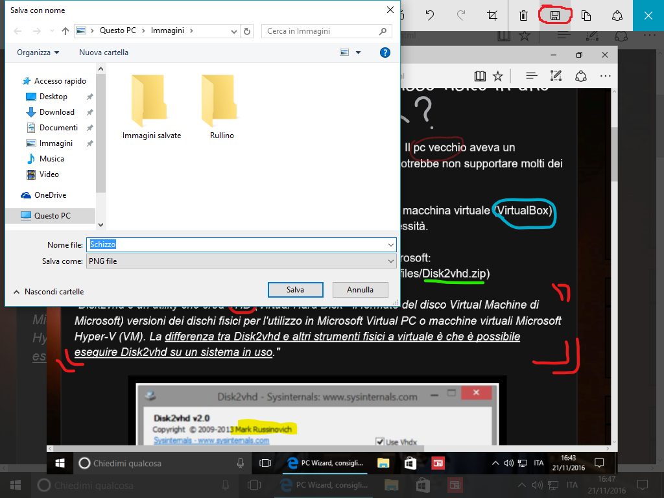The height and width of the screenshot is (498, 664).
Task: Add the current page to favorites
Action: coord(497,76)
